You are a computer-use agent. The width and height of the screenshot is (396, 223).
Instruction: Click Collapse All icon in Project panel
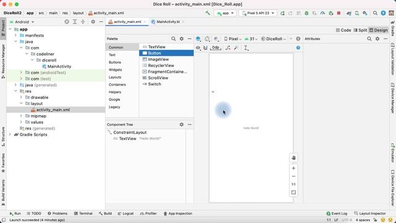(83, 22)
